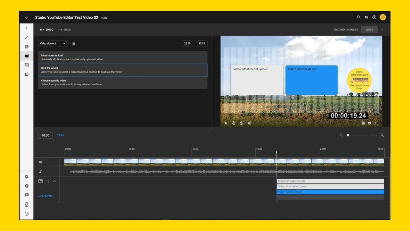Open the Video element dropdown
The width and height of the screenshot is (410, 231).
[x=53, y=43]
